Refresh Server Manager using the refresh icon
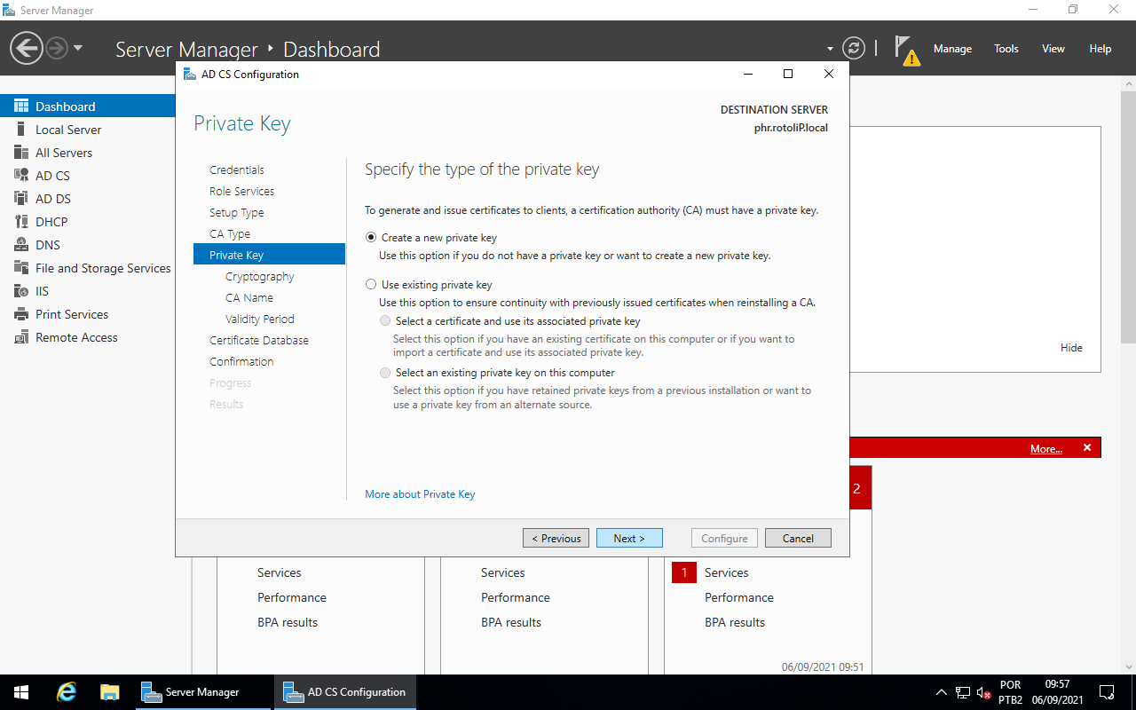The height and width of the screenshot is (710, 1136). click(853, 48)
